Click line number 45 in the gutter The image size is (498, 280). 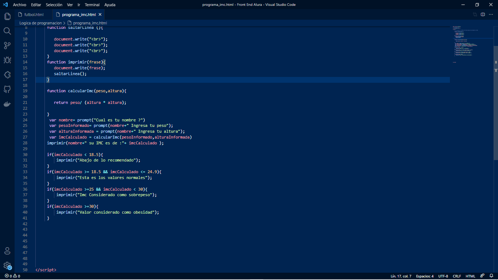25,241
